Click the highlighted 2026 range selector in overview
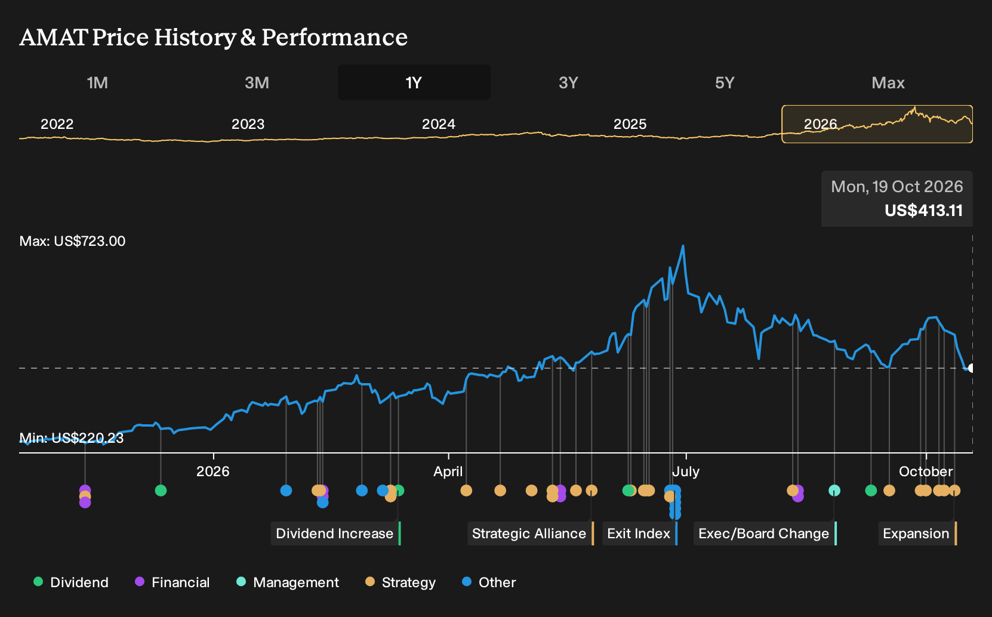The width and height of the screenshot is (992, 617). tap(877, 124)
